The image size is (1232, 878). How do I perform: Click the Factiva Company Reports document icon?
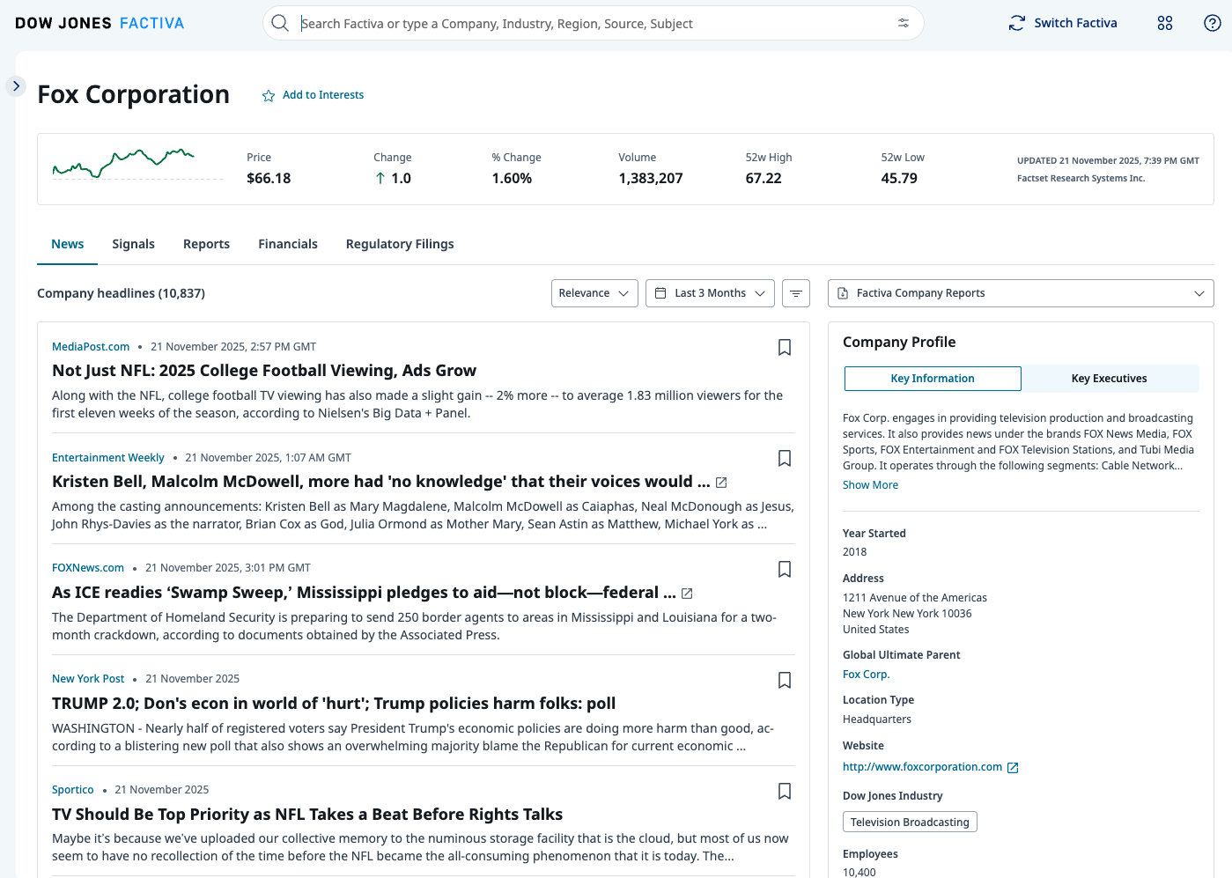tap(843, 293)
